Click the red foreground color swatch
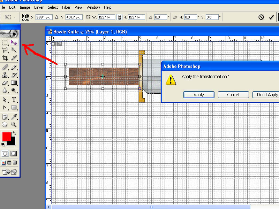This screenshot has width=279, height=209. 7,137
